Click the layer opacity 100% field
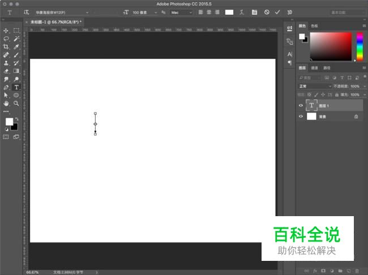368x275 pixels. pyautogui.click(x=355, y=86)
